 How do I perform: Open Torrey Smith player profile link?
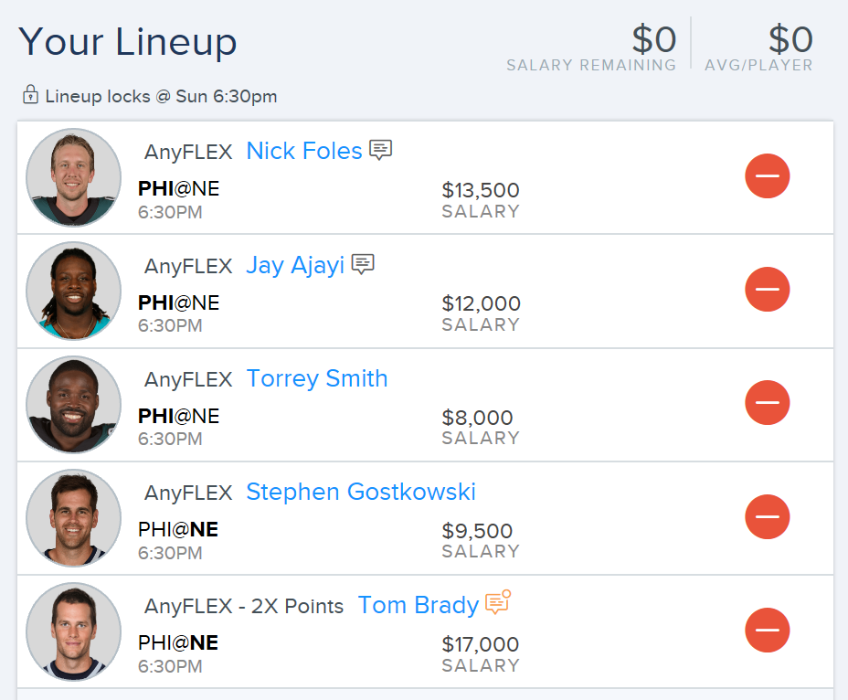317,378
